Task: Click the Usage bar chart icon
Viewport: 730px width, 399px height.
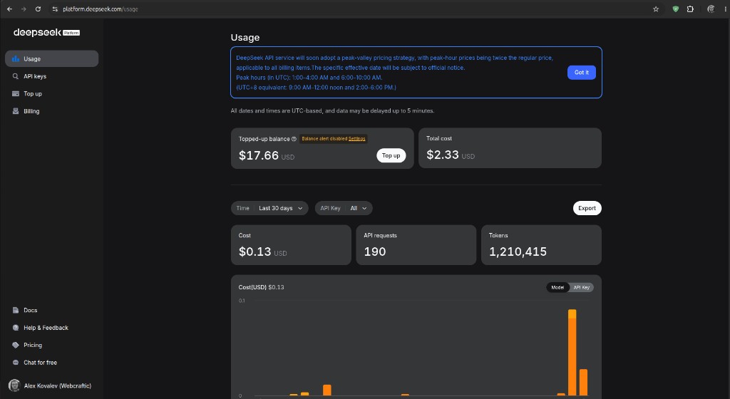Action: click(x=16, y=58)
